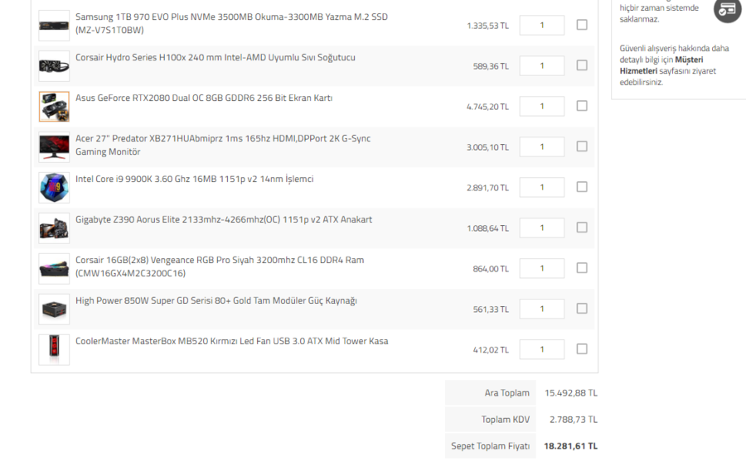Screen dimensions: 746x475
Task: Focus the High Power 850W quantity field
Action: pyautogui.click(x=541, y=309)
